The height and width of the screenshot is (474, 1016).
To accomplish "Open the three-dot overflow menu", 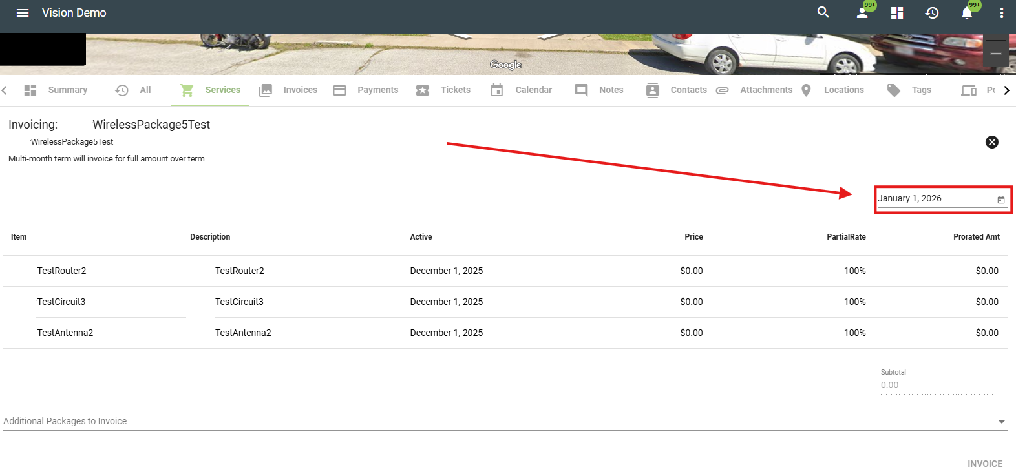I will coord(1001,13).
